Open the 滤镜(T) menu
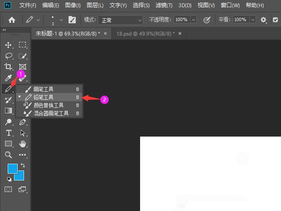The image size is (281, 211). point(164,5)
